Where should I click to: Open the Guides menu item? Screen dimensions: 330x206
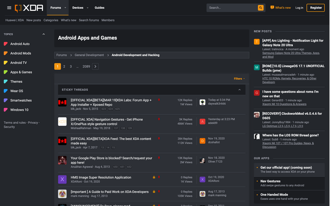100,8
